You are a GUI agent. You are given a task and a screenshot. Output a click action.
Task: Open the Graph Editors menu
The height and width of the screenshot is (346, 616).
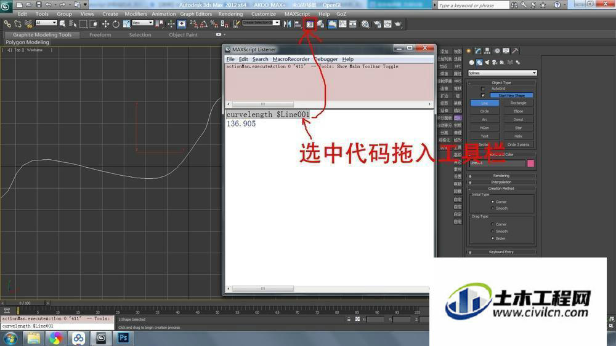[196, 14]
